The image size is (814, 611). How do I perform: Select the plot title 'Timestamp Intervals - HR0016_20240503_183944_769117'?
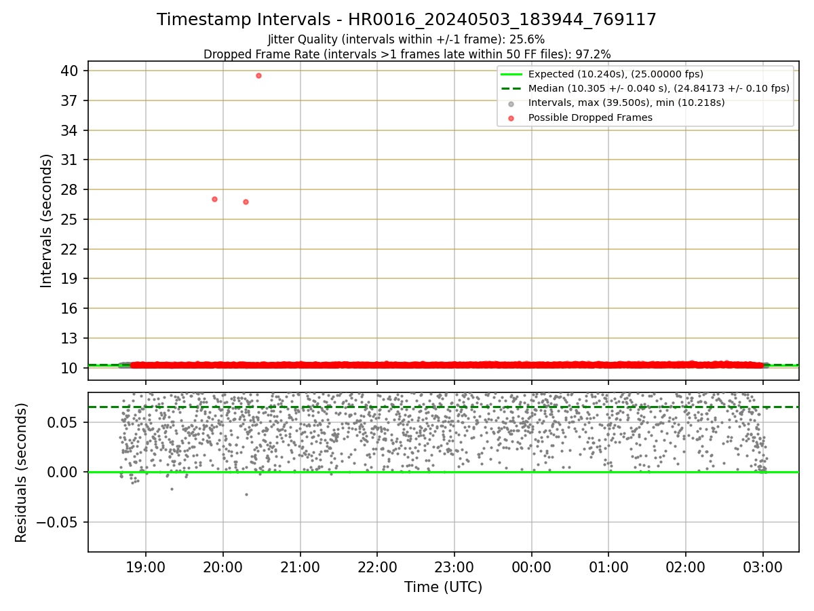point(406,20)
